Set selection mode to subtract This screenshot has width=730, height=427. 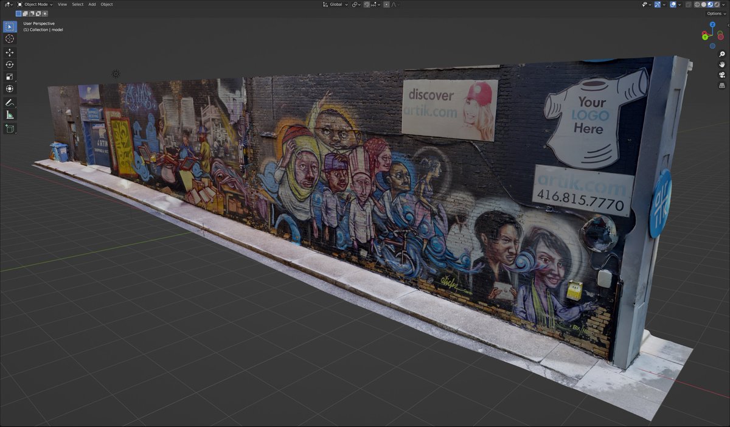32,13
